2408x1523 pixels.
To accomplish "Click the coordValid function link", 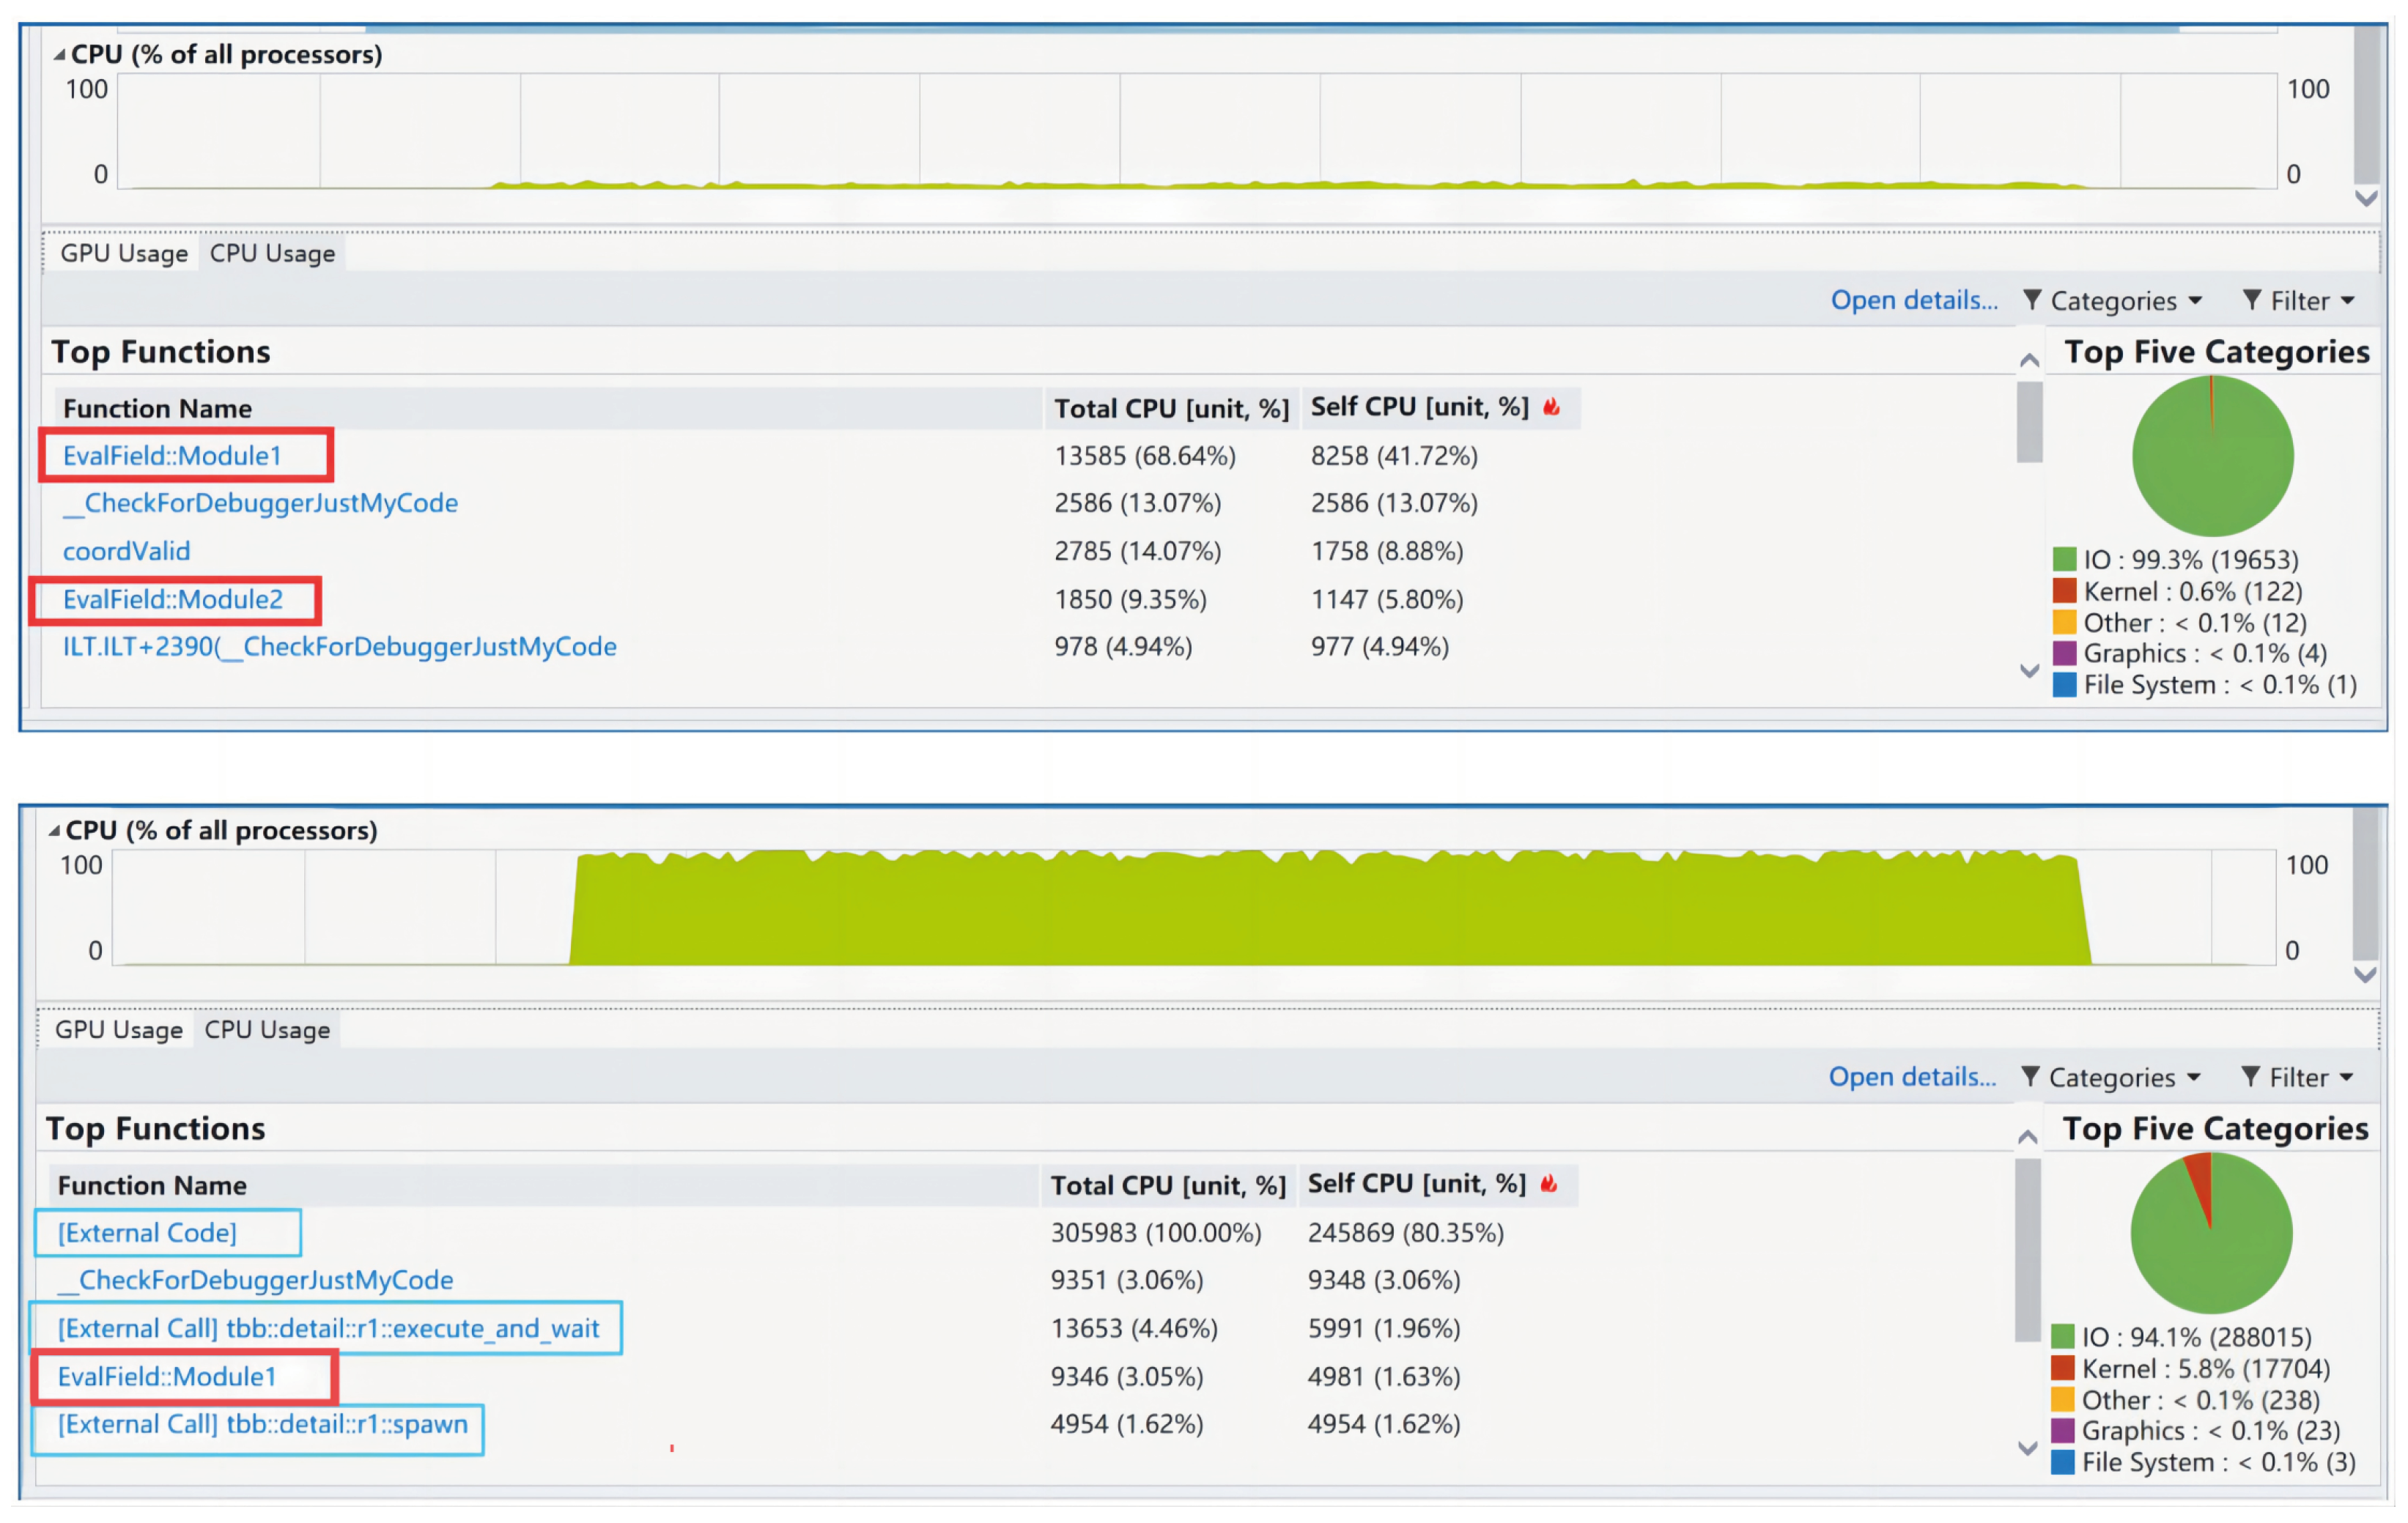I will tap(126, 551).
